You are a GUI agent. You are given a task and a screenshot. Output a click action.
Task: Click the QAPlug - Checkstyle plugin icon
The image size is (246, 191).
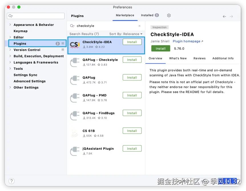click(75, 62)
